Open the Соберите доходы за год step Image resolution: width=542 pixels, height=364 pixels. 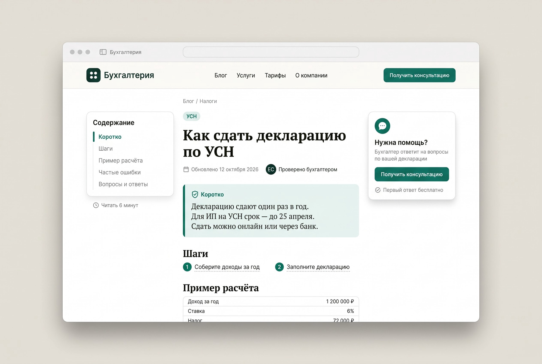227,267
